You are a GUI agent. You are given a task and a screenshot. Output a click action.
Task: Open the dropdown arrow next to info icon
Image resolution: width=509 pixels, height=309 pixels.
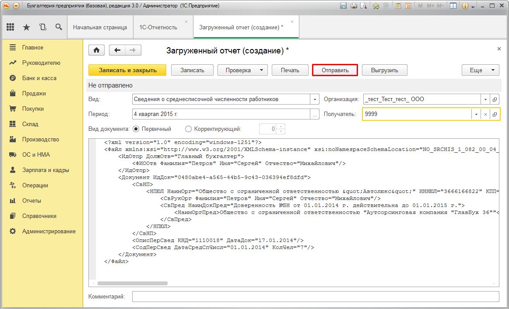pyautogui.click(x=473, y=7)
